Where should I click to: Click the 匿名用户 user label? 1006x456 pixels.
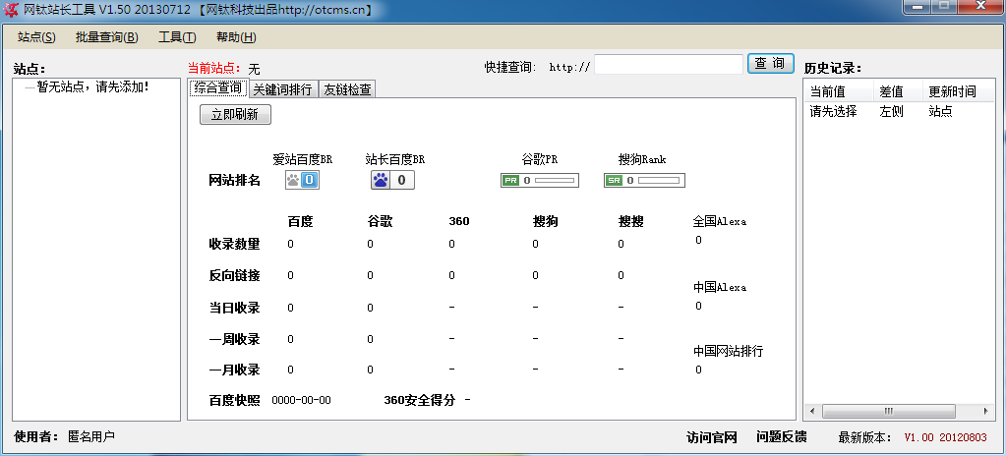click(x=91, y=437)
